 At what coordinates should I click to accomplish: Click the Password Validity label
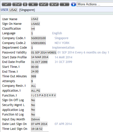pyautogui.click(x=14, y=52)
